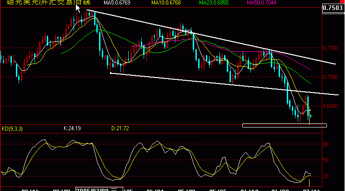Click the 80 level on KD axis

click(x=325, y=144)
